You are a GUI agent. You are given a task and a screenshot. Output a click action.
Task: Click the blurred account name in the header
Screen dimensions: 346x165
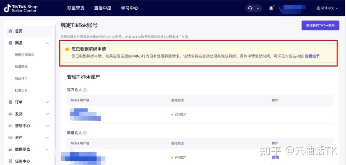click(x=293, y=9)
